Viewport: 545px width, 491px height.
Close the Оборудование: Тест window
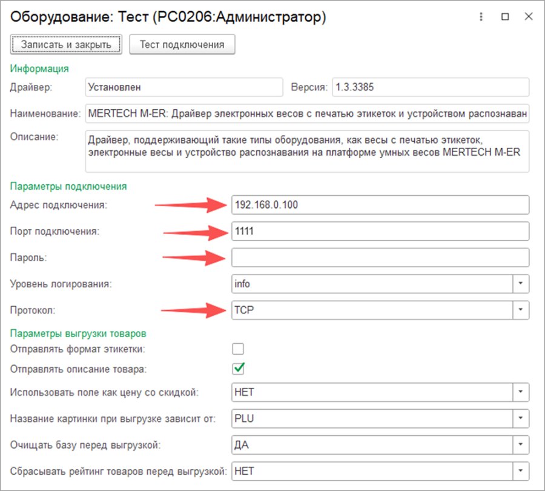click(x=529, y=16)
